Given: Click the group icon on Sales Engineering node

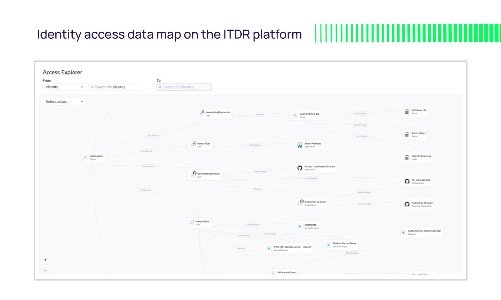Looking at the screenshot, I should pos(295,115).
